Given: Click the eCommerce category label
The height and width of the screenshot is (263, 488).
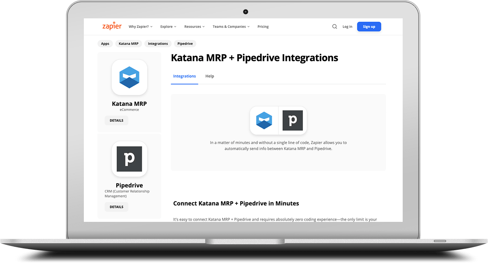Looking at the screenshot, I should [129, 110].
